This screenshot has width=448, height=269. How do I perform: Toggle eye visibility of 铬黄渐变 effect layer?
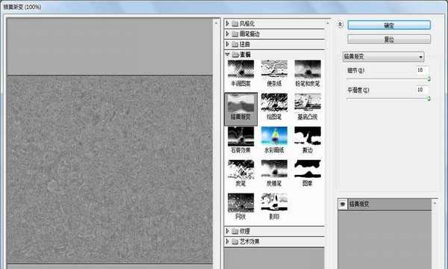(x=342, y=205)
